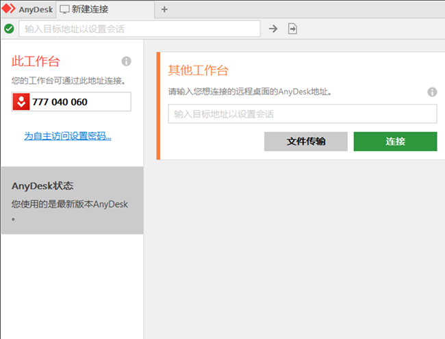Click the AnyDesk状态 status panel
The height and width of the screenshot is (339, 445).
72,200
